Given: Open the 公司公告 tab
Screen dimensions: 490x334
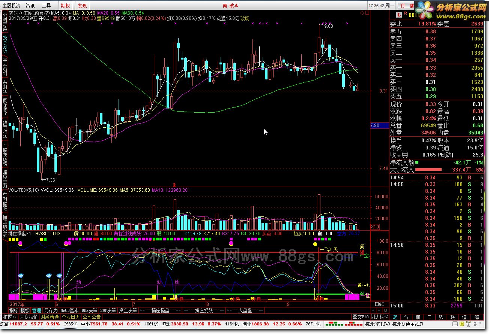Looking at the screenshot, I should click(x=92, y=317).
